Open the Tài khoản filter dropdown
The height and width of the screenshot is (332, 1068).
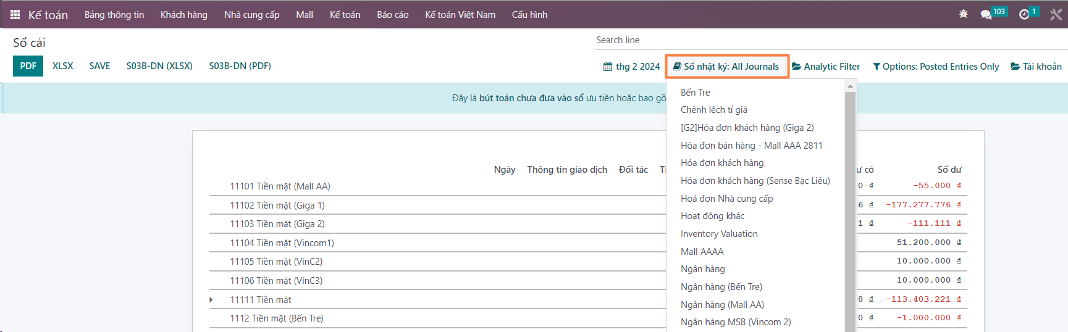tap(1036, 66)
